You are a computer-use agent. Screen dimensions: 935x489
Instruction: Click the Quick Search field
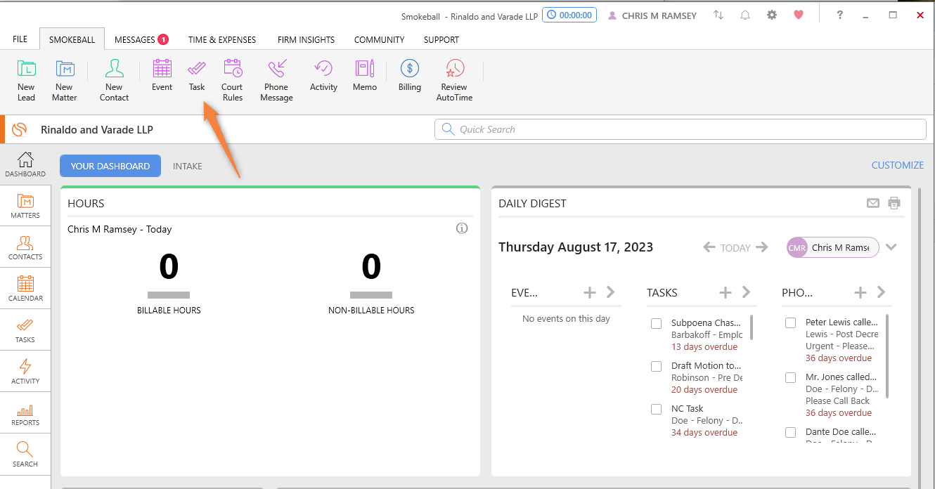[681, 129]
